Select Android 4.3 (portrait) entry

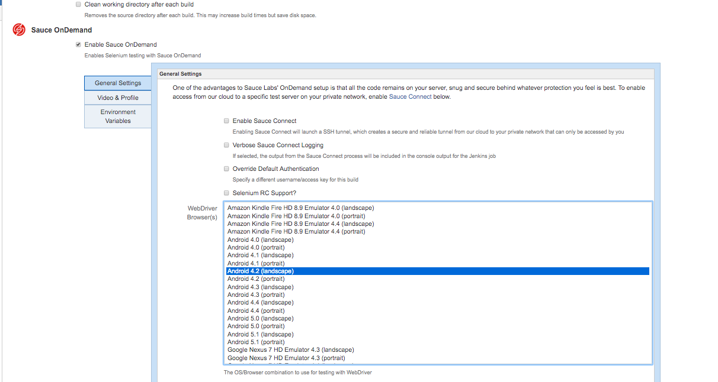pos(438,294)
